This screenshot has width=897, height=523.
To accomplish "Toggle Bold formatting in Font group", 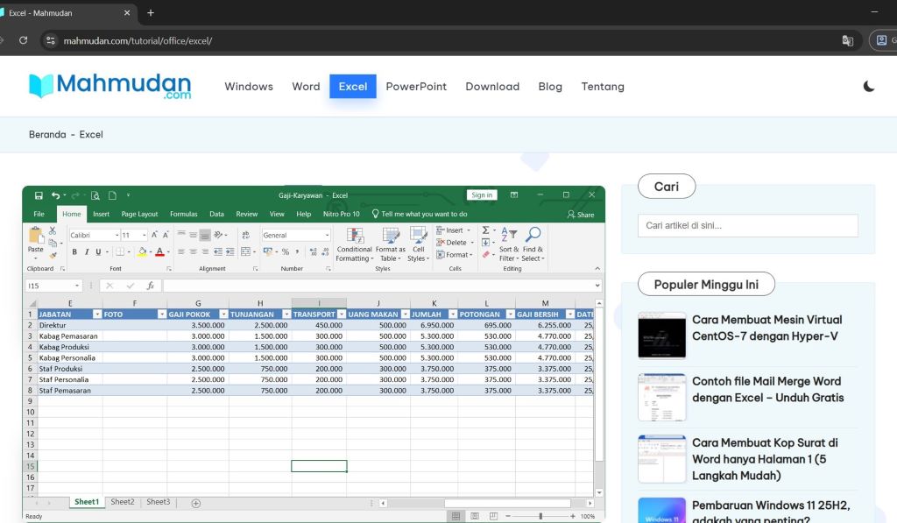I will (74, 252).
